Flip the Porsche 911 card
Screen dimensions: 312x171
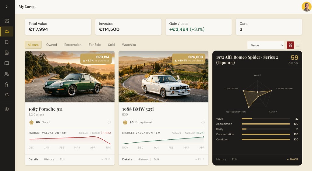[106, 159]
